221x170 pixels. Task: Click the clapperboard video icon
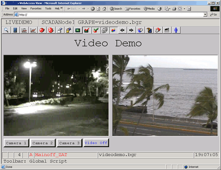click(x=167, y=30)
